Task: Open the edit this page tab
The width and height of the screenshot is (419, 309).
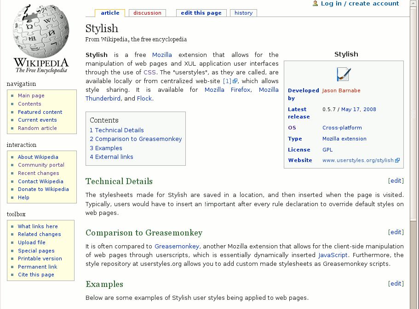Action: click(x=201, y=13)
